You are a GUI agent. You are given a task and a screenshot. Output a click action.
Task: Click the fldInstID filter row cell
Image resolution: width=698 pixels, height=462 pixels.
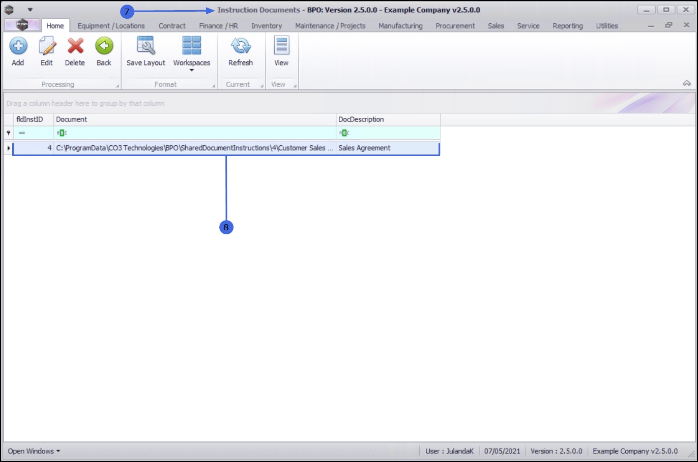[x=34, y=133]
